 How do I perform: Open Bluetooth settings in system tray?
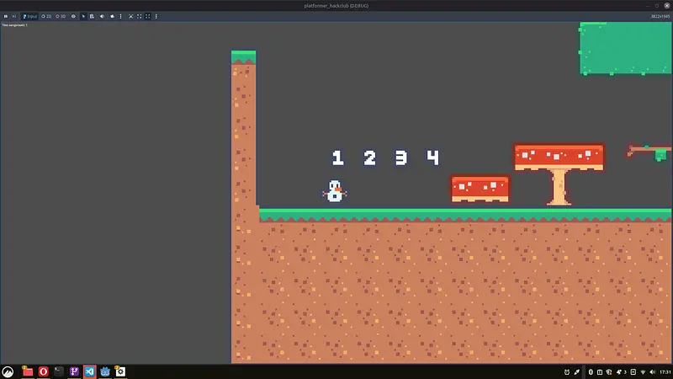pyautogui.click(x=590, y=371)
